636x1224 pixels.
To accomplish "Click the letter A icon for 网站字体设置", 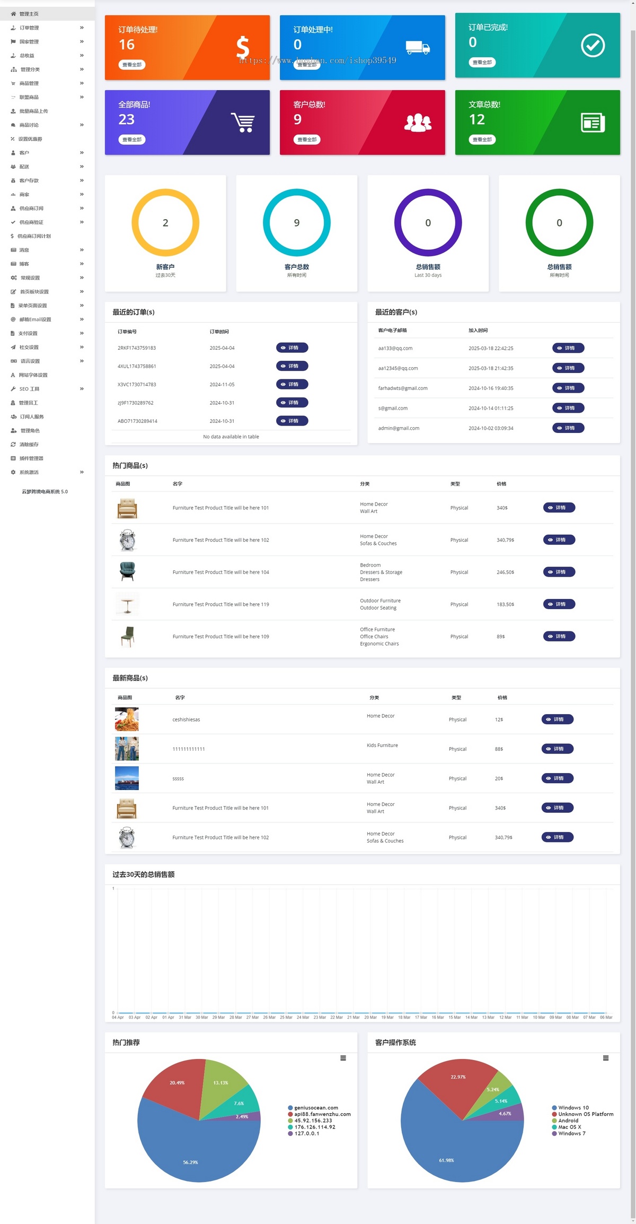I will click(x=13, y=375).
